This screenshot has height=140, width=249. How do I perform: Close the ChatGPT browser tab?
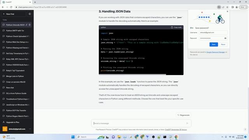point(30,2)
